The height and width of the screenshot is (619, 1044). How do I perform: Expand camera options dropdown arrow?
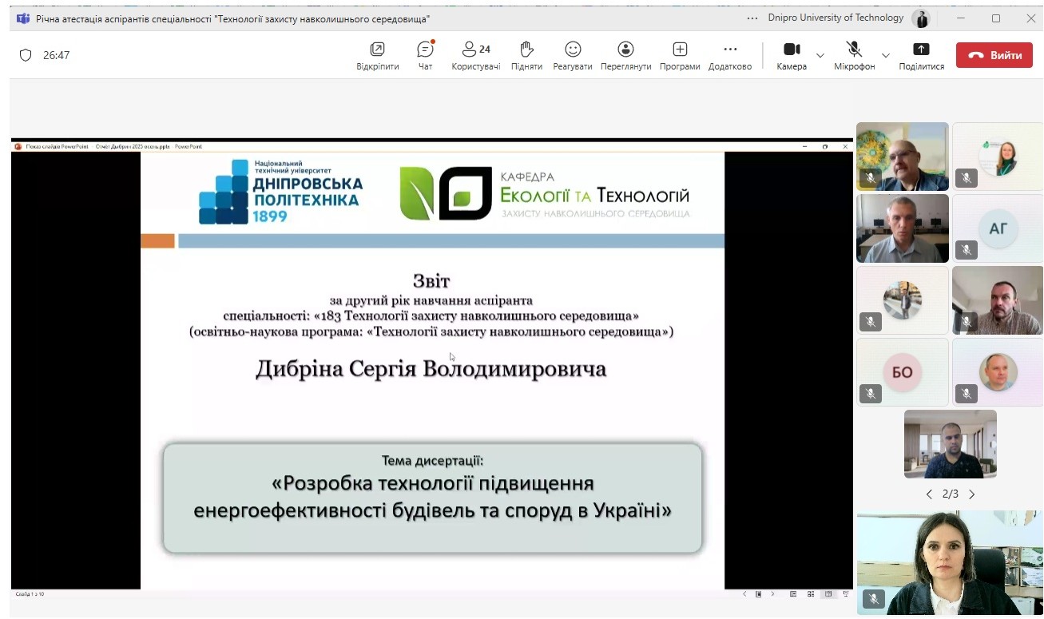tap(820, 55)
